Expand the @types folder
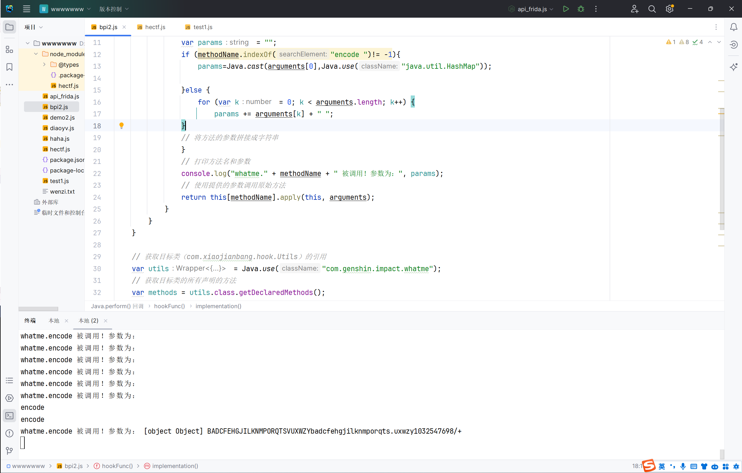 point(44,65)
